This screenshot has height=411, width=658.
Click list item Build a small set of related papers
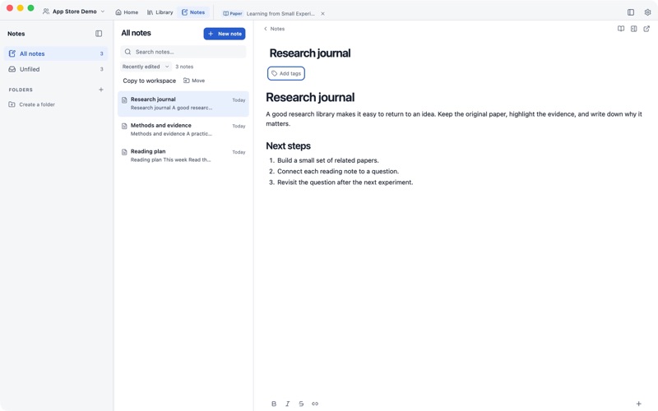click(327, 160)
